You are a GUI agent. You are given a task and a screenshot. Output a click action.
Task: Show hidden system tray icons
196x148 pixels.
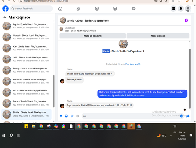click(x=171, y=135)
